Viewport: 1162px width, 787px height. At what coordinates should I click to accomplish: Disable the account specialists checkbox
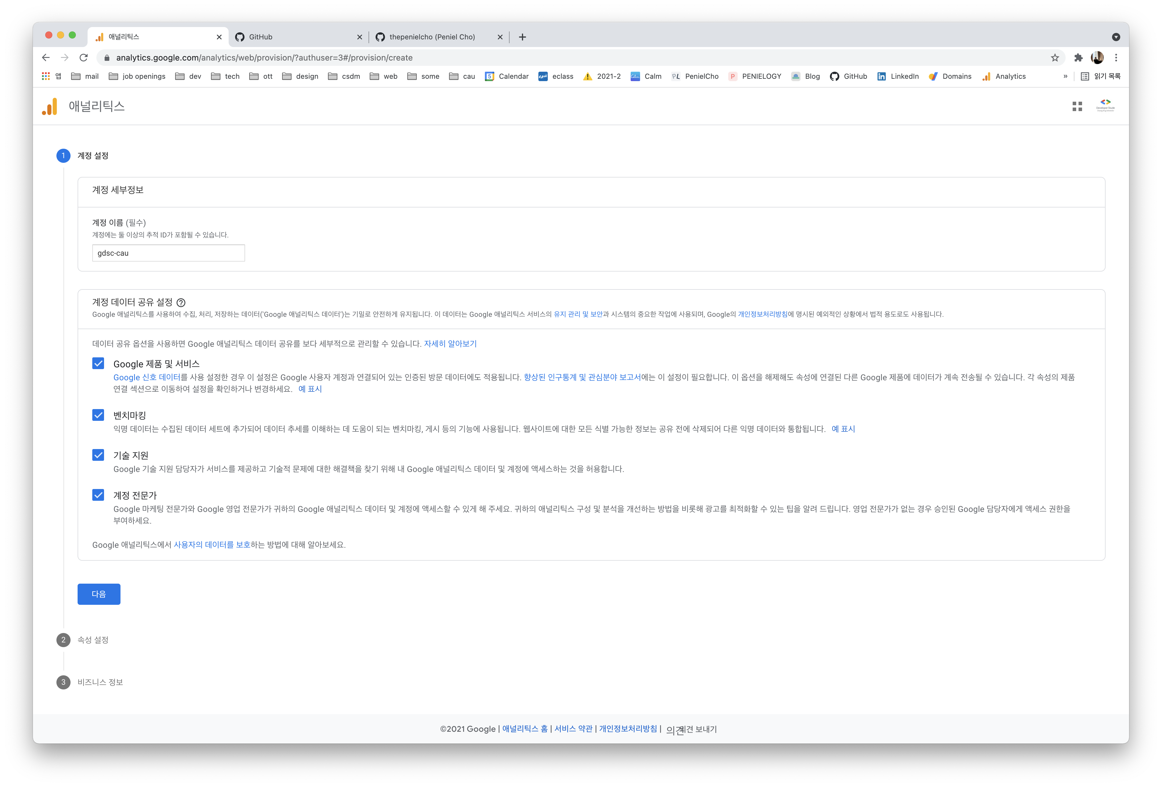[x=98, y=495]
